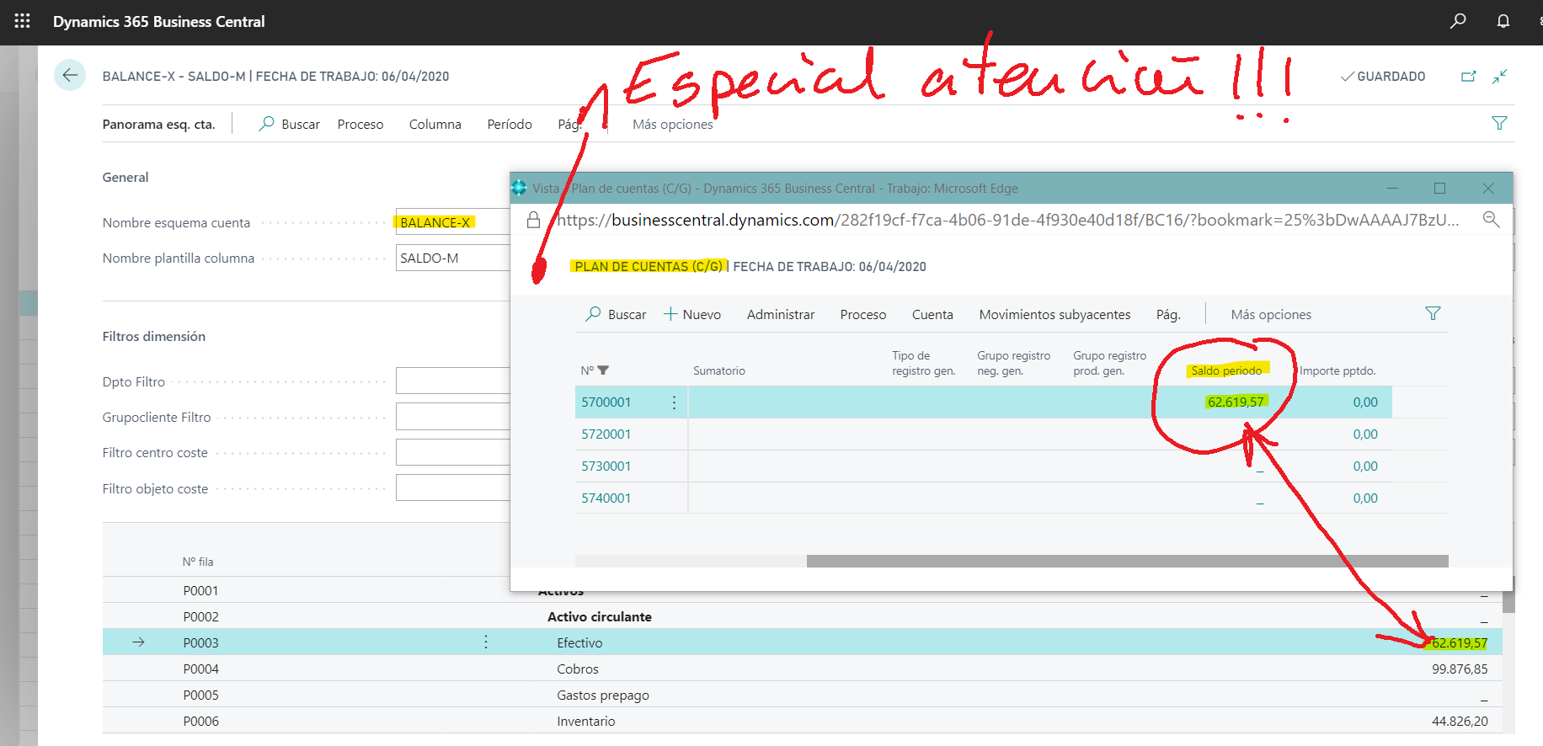Image resolution: width=1543 pixels, height=746 pixels.
Task: Open account link 5720001
Action: [606, 434]
